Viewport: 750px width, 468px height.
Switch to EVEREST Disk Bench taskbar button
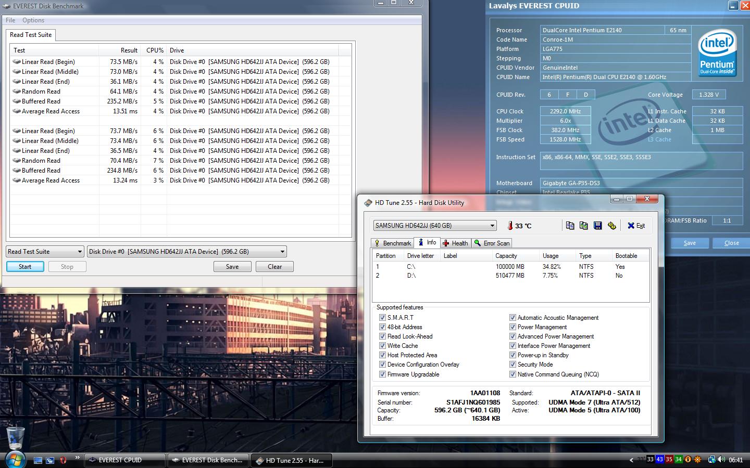point(208,460)
